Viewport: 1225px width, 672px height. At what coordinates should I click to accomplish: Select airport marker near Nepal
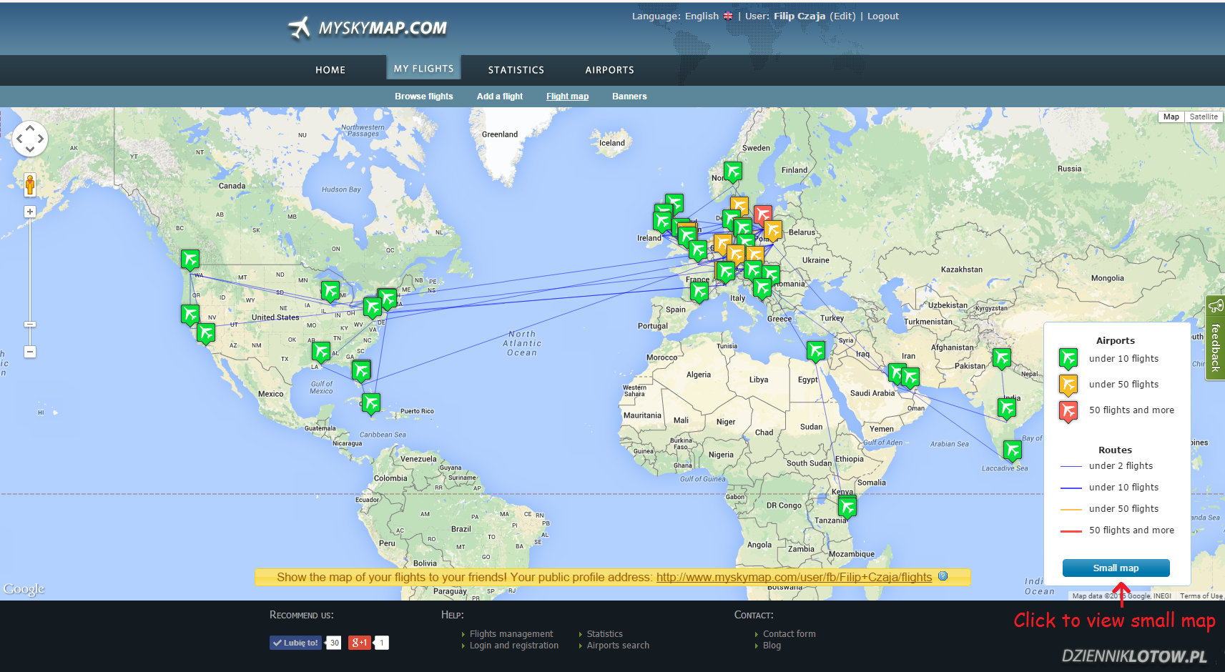[1002, 358]
